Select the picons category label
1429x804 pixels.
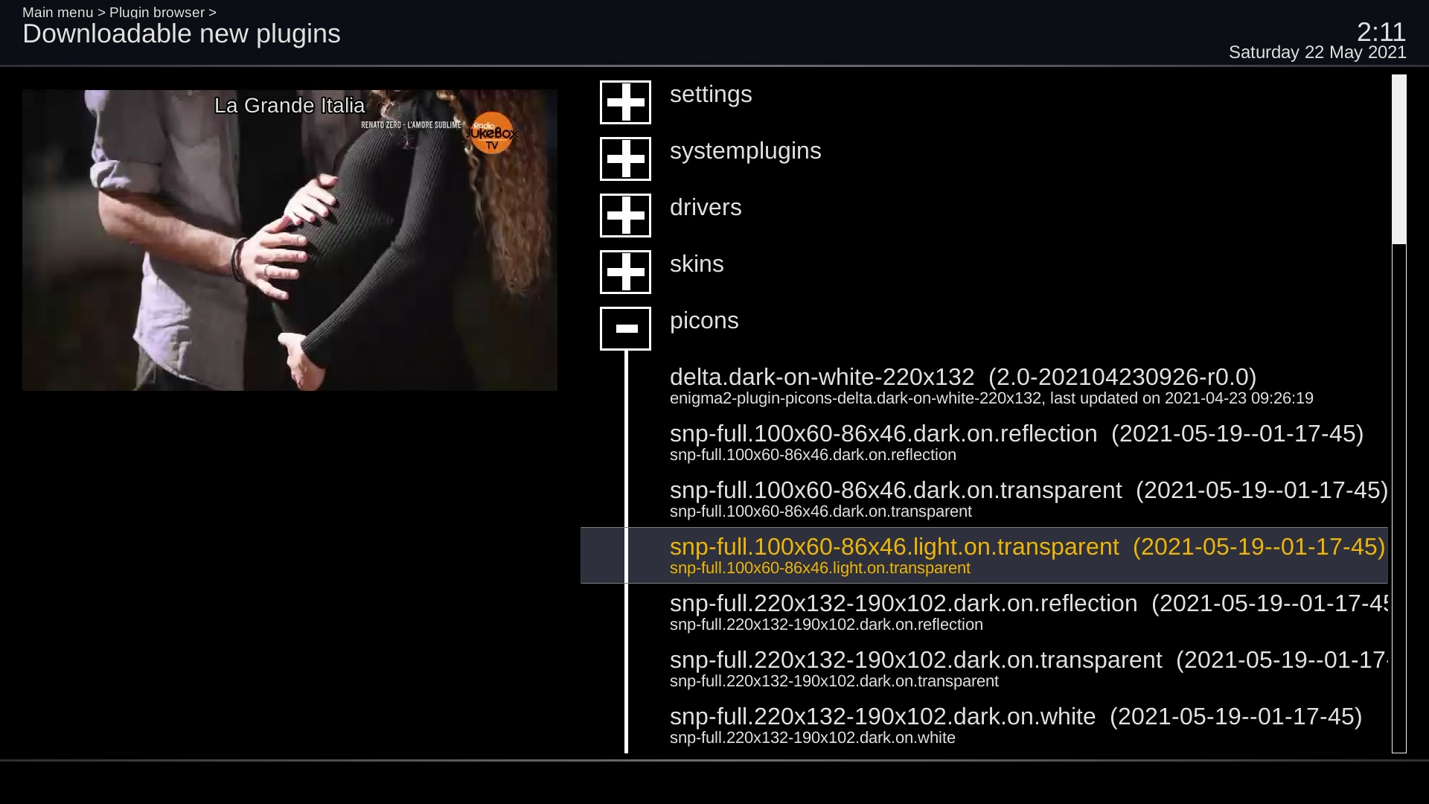(x=703, y=321)
